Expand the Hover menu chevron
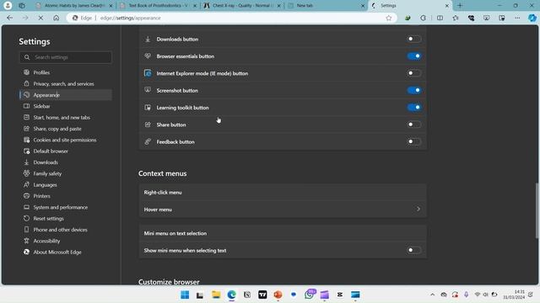The image size is (540, 303). pos(418,209)
